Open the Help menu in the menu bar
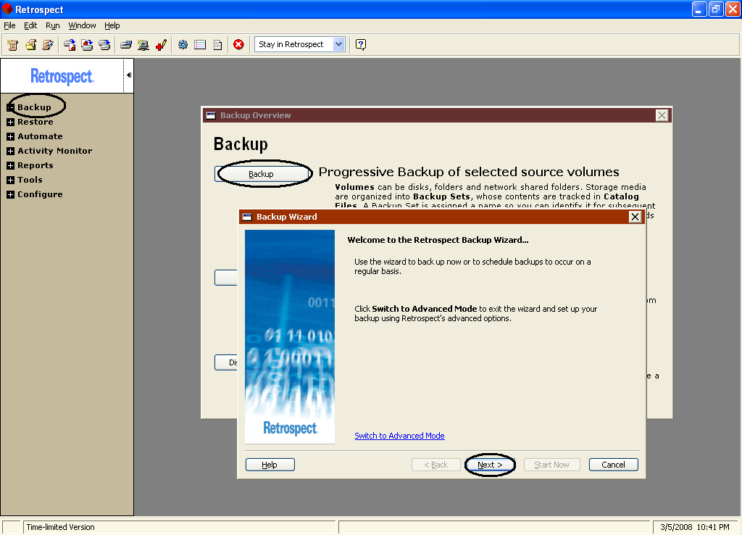This screenshot has height=535, width=742. [x=112, y=25]
